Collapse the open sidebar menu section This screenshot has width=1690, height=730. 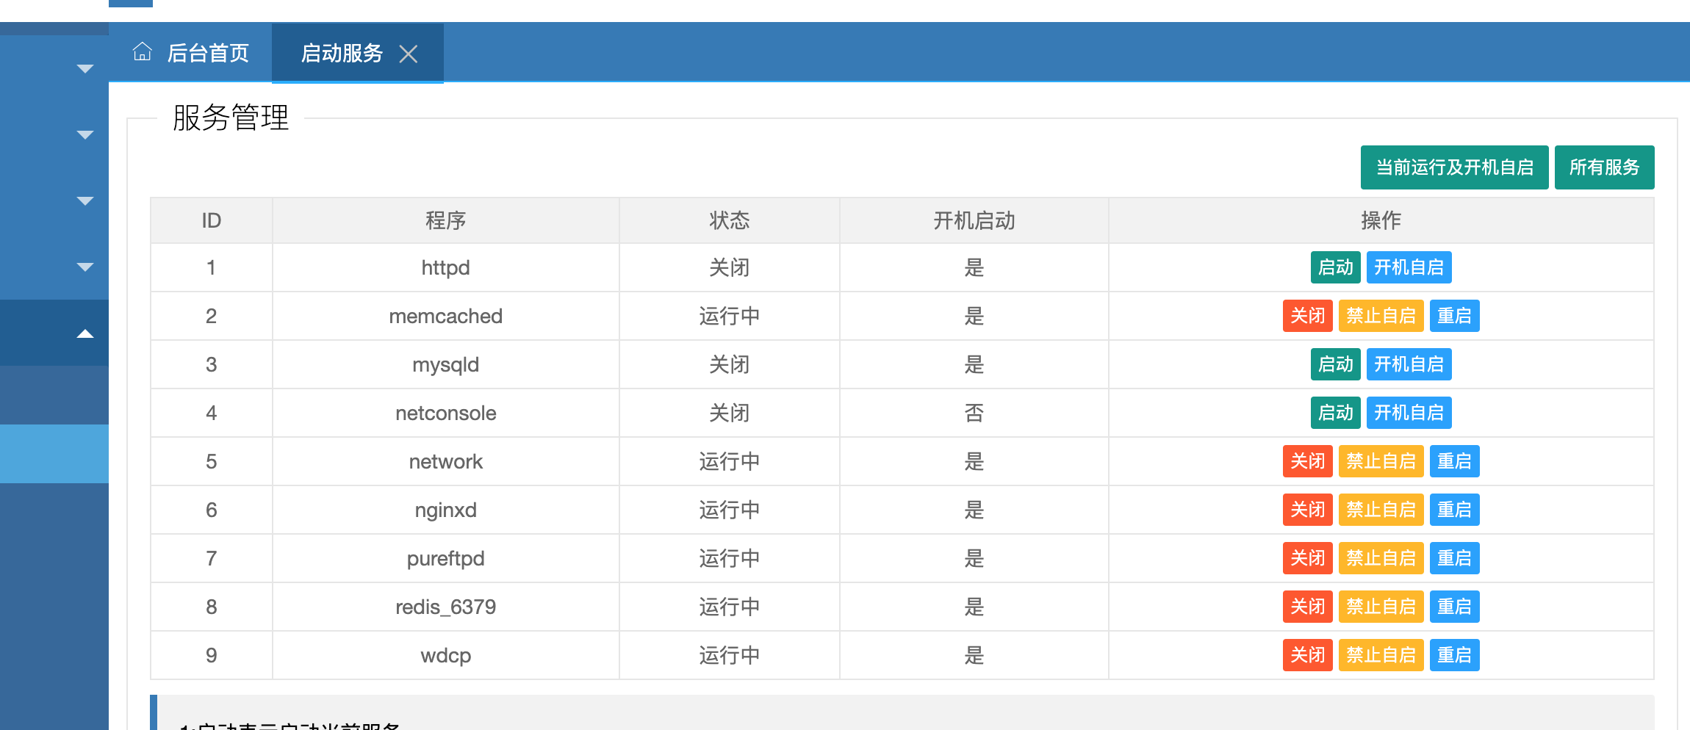pos(85,333)
